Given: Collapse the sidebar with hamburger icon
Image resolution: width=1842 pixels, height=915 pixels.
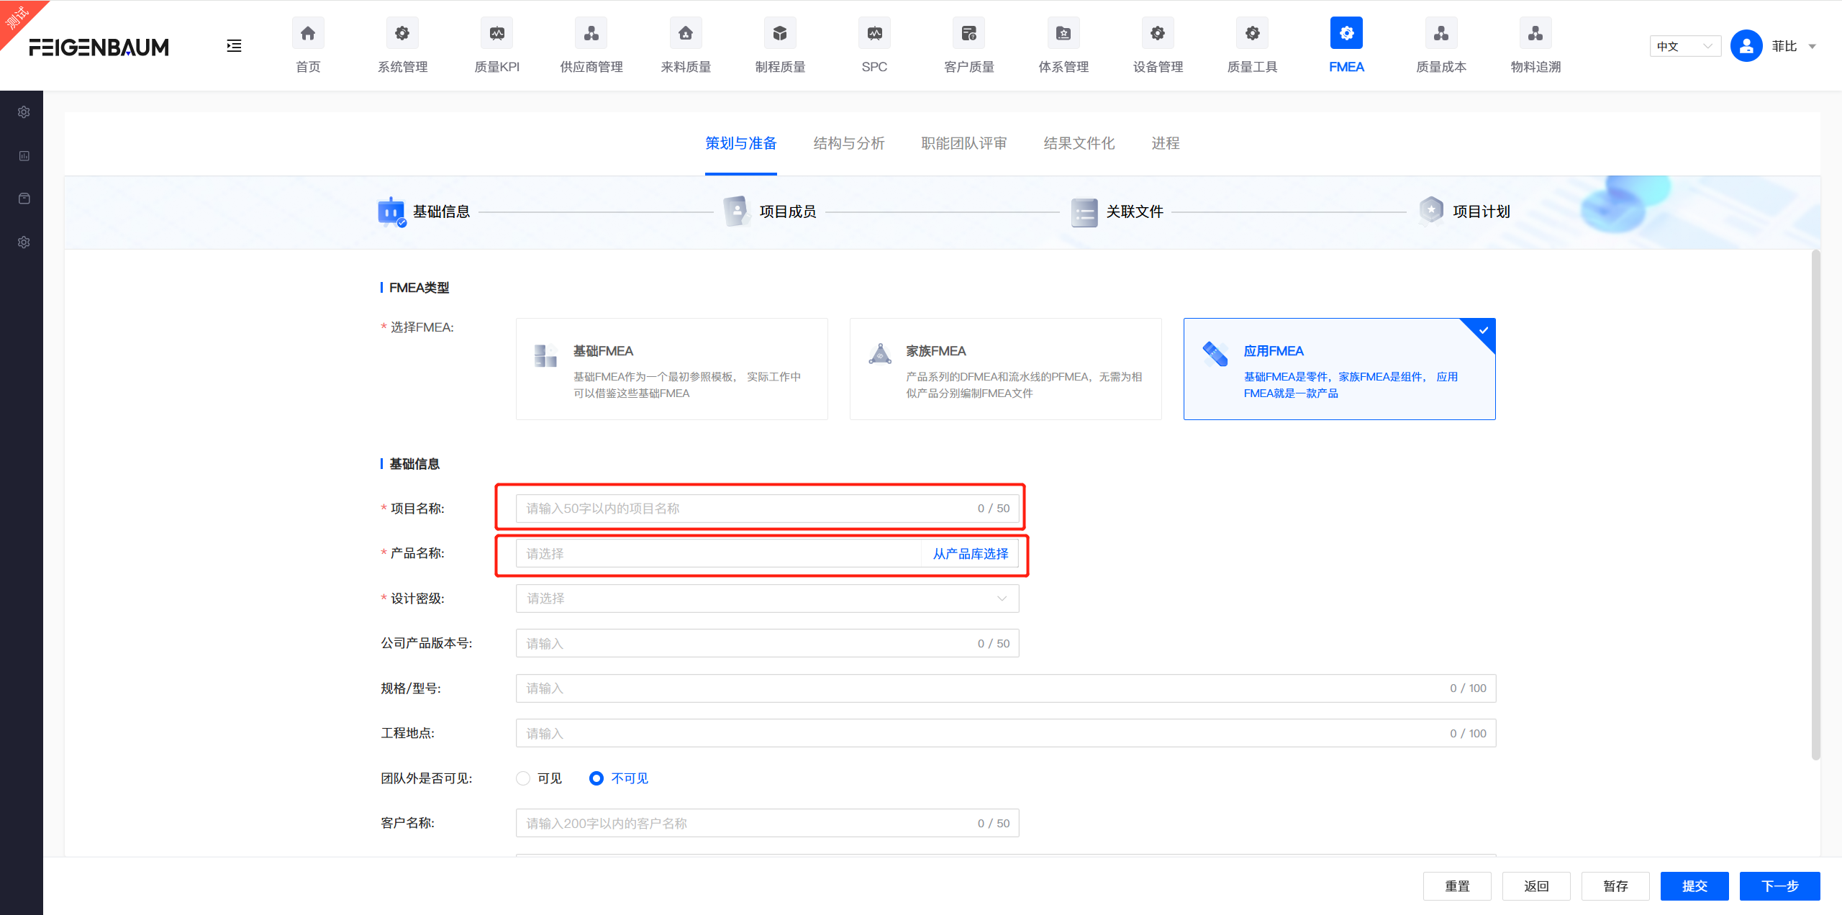Looking at the screenshot, I should (234, 46).
